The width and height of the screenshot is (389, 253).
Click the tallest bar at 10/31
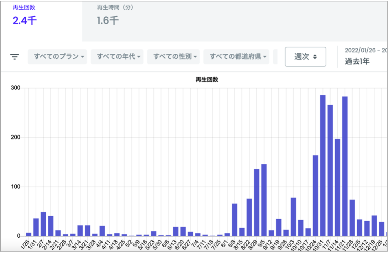click(x=323, y=165)
